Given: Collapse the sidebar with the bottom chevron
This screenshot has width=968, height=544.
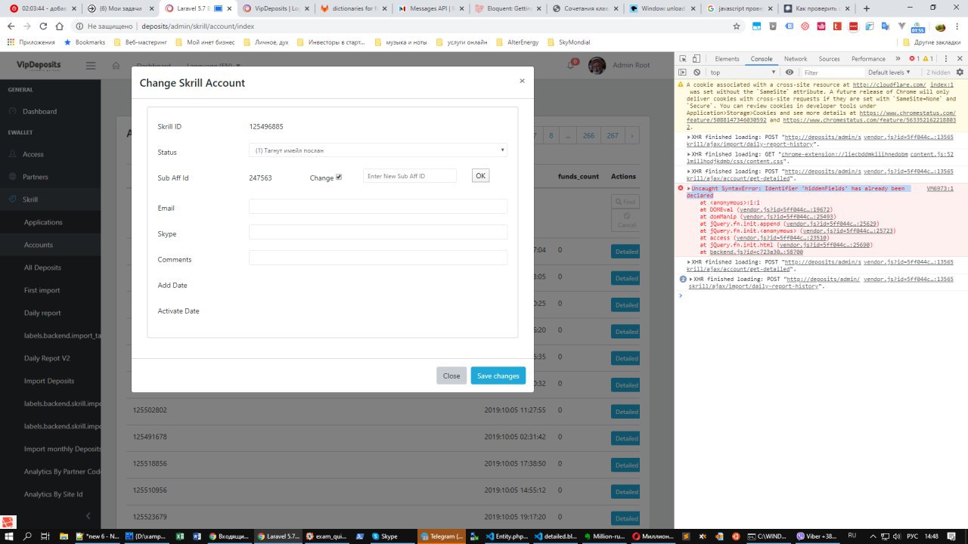Looking at the screenshot, I should coord(88,516).
